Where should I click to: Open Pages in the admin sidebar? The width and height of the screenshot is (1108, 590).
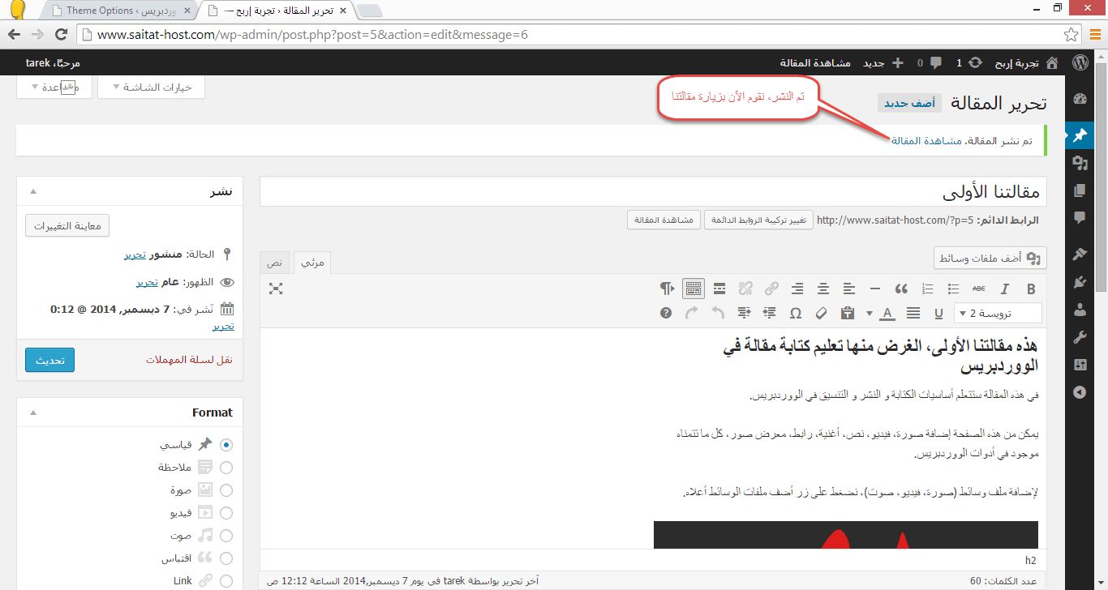tap(1080, 190)
